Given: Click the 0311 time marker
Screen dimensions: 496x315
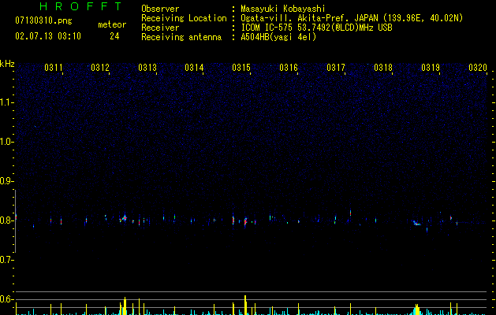Looking at the screenshot, I should click(x=53, y=68).
